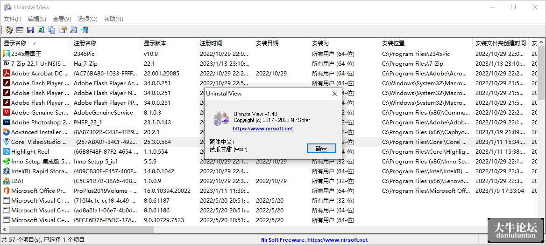This screenshot has width=546, height=245.
Task: Save selected items with floppy disk icon
Action: tap(31, 30)
